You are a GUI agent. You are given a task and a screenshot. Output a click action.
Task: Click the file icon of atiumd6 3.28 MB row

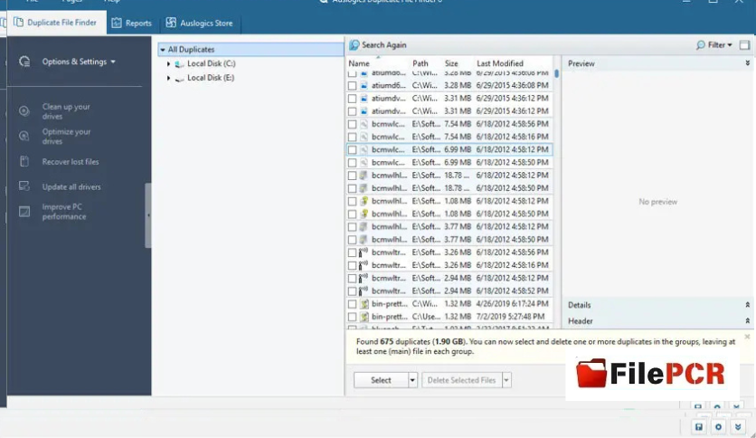tap(364, 85)
